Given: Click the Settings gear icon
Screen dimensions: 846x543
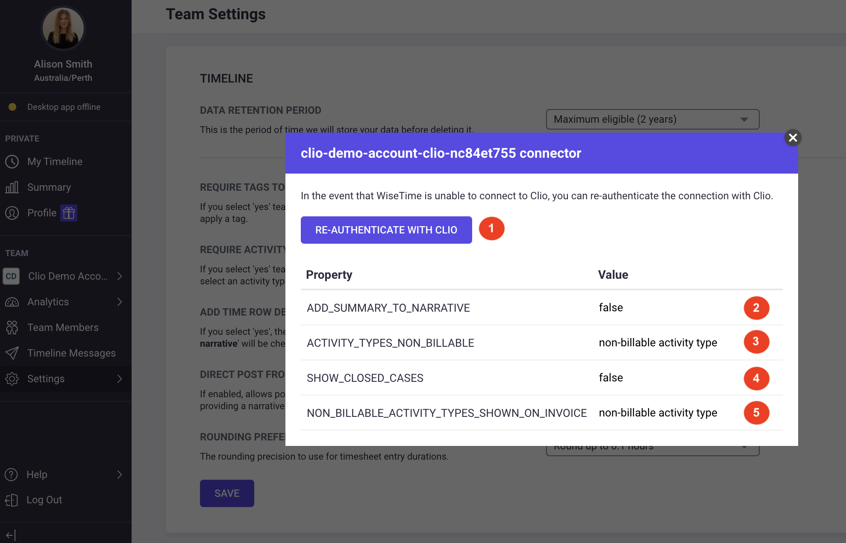Looking at the screenshot, I should pos(12,378).
